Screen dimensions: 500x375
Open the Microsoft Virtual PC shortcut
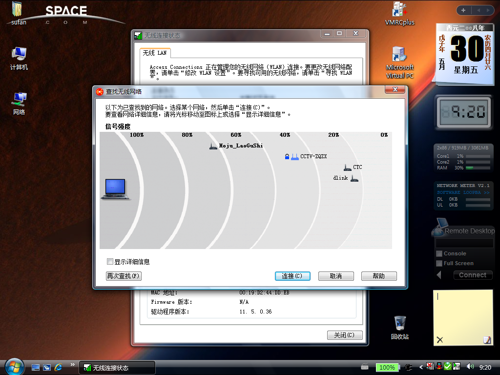coord(399,62)
